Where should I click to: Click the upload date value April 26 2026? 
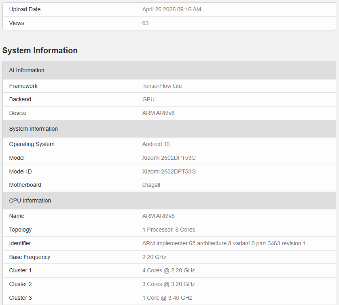pos(172,9)
